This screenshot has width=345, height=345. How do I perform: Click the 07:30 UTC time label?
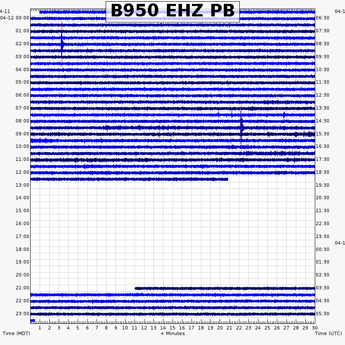323,31
